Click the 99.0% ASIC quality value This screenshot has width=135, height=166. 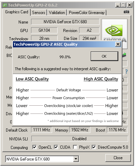(x=65, y=57)
